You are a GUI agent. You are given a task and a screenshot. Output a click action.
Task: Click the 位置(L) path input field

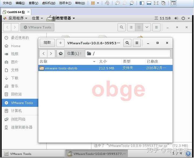click(x=128, y=54)
